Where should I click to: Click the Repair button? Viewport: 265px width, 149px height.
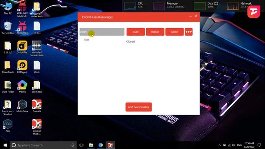click(x=155, y=32)
